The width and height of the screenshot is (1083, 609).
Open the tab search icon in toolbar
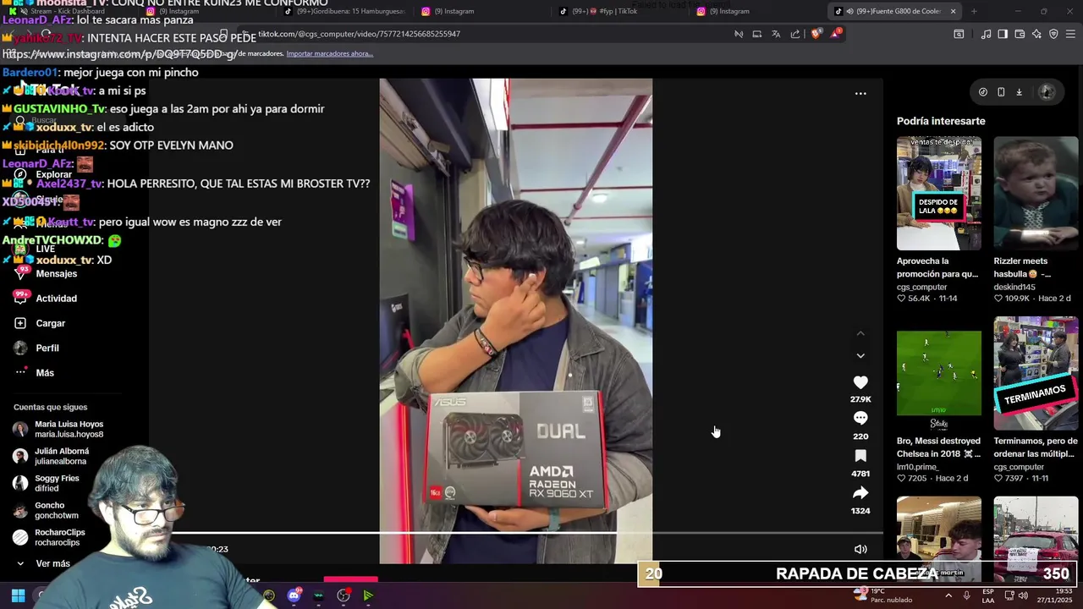click(x=959, y=34)
